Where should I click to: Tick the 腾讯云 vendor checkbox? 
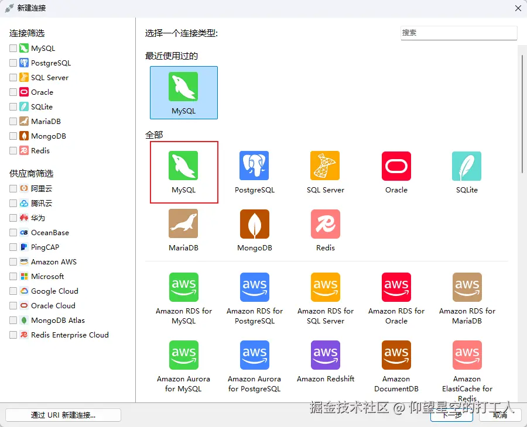(13, 203)
